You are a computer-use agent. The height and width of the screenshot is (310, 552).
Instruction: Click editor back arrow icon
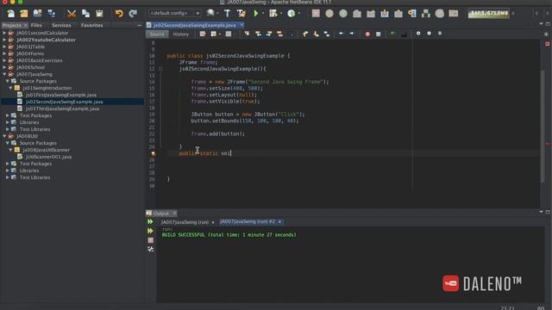click(341, 34)
